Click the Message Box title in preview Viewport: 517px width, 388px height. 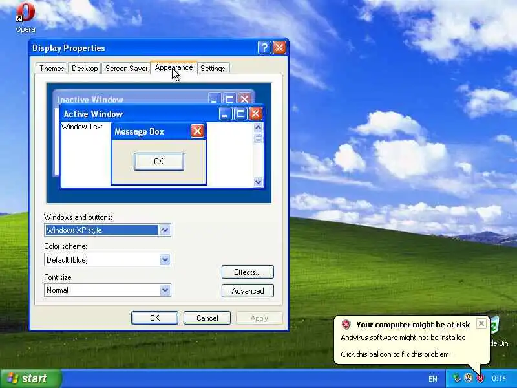pos(139,131)
